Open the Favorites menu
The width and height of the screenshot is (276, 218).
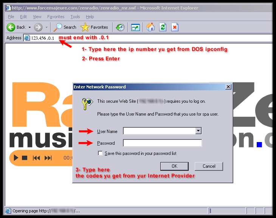coord(56,17)
